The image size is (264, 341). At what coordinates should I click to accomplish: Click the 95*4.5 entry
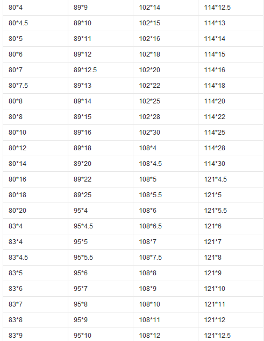pos(101,226)
